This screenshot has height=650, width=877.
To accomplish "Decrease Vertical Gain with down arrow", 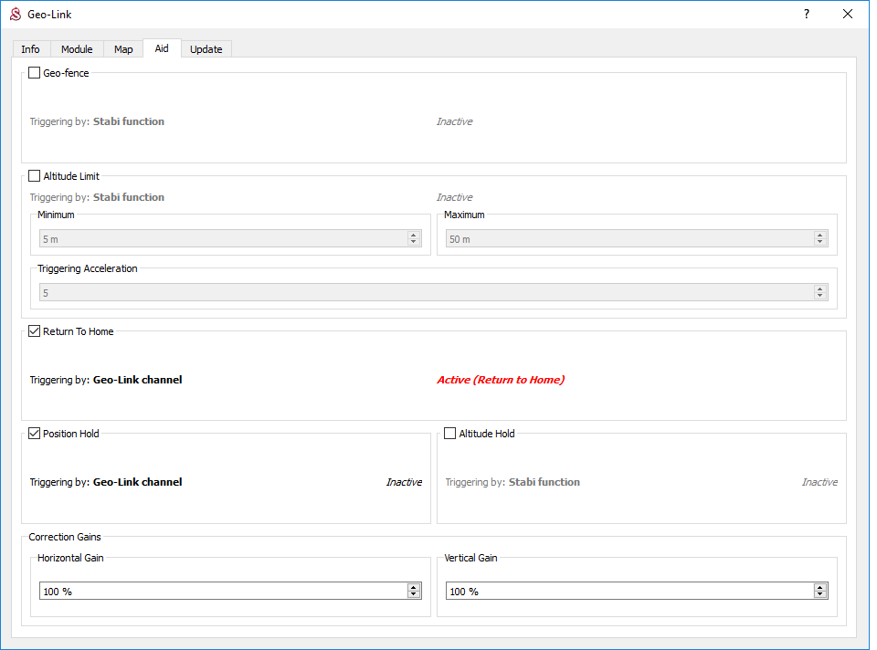I will [820, 595].
